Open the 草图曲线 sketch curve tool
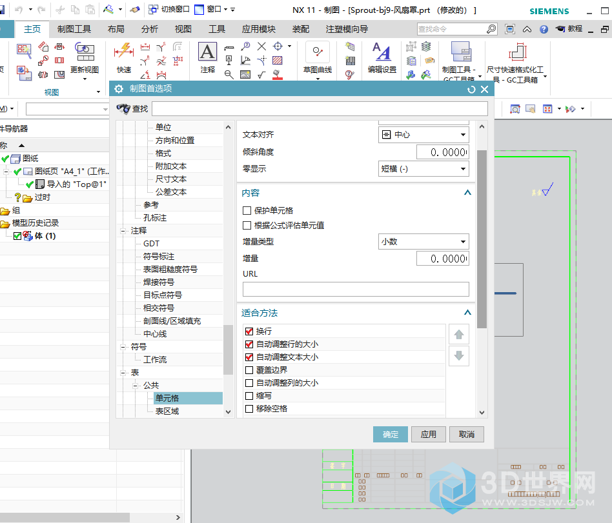This screenshot has height=523, width=612. pyautogui.click(x=317, y=53)
